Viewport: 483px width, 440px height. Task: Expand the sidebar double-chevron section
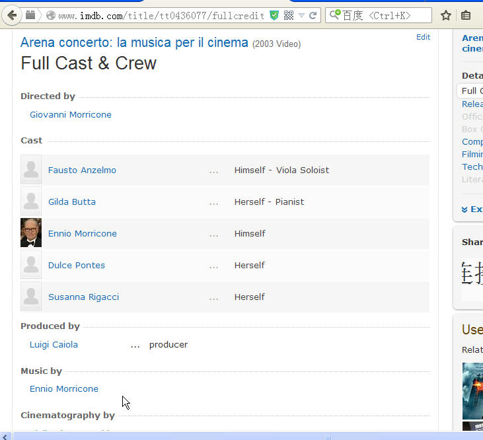[472, 209]
